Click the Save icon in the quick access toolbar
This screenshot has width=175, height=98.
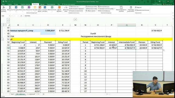click(x=3, y=1)
